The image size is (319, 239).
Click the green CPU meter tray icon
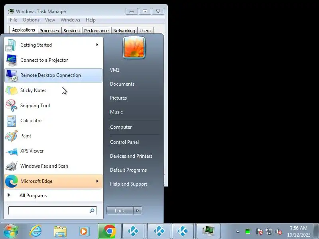(248, 231)
